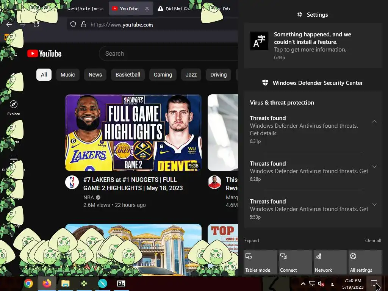Click the network computer tray icon
This screenshot has height=291, width=388.
(312, 284)
